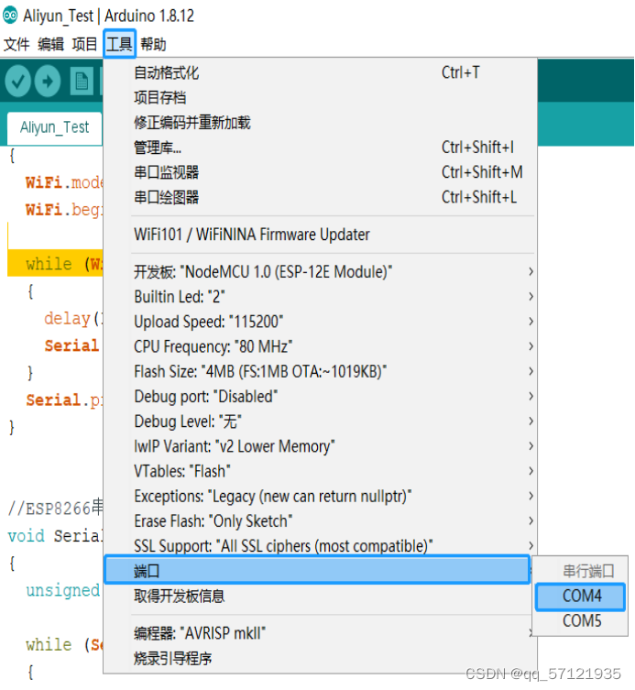635x690 pixels.
Task: Expand the Debug Level submenu
Action: 320,422
